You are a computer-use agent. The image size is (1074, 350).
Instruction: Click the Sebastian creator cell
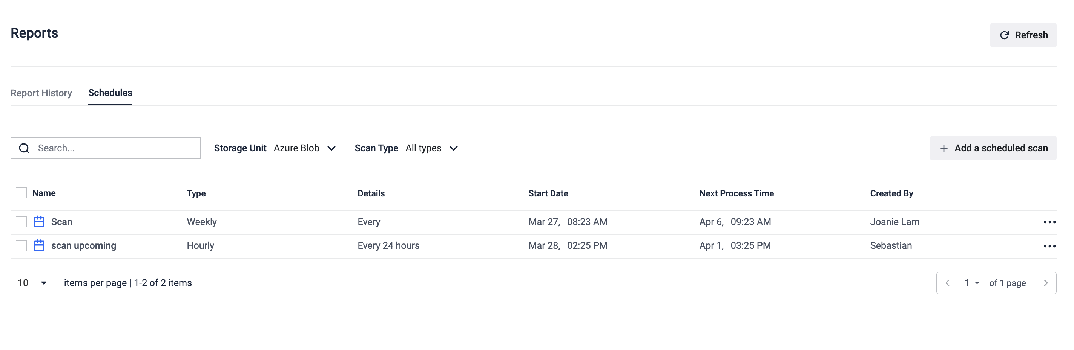tap(891, 245)
